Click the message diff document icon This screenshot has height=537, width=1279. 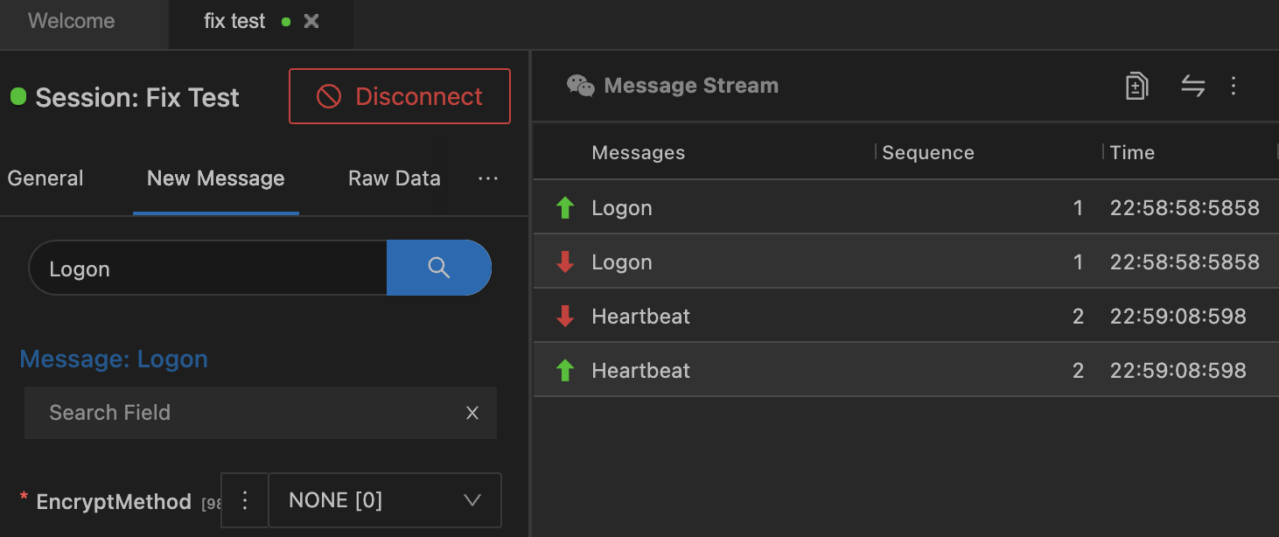pos(1136,86)
